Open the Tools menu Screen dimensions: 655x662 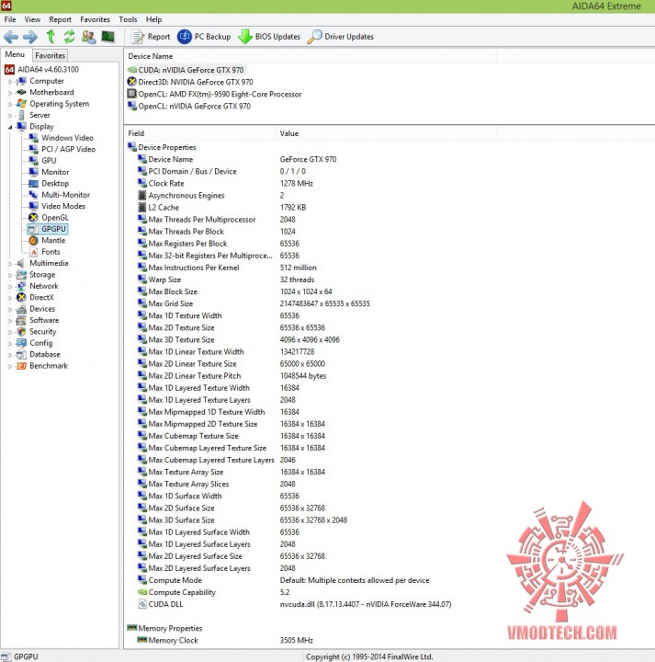[128, 19]
